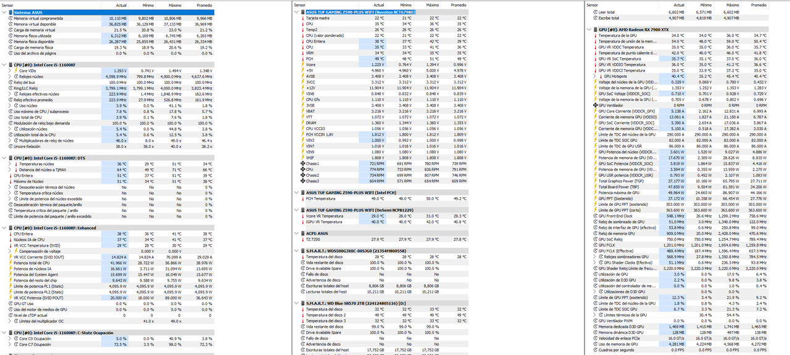Click the lightning icon next to VR VCC Corriente
790x355 pixels.
pyautogui.click(x=10, y=257)
